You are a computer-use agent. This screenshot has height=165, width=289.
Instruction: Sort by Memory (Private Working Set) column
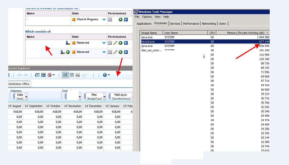(243, 33)
